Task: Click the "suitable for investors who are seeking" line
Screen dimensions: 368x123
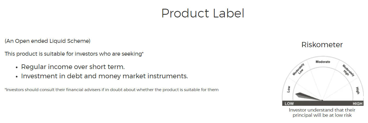Action: point(74,54)
